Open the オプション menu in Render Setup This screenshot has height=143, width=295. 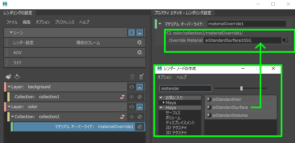tap(43, 22)
